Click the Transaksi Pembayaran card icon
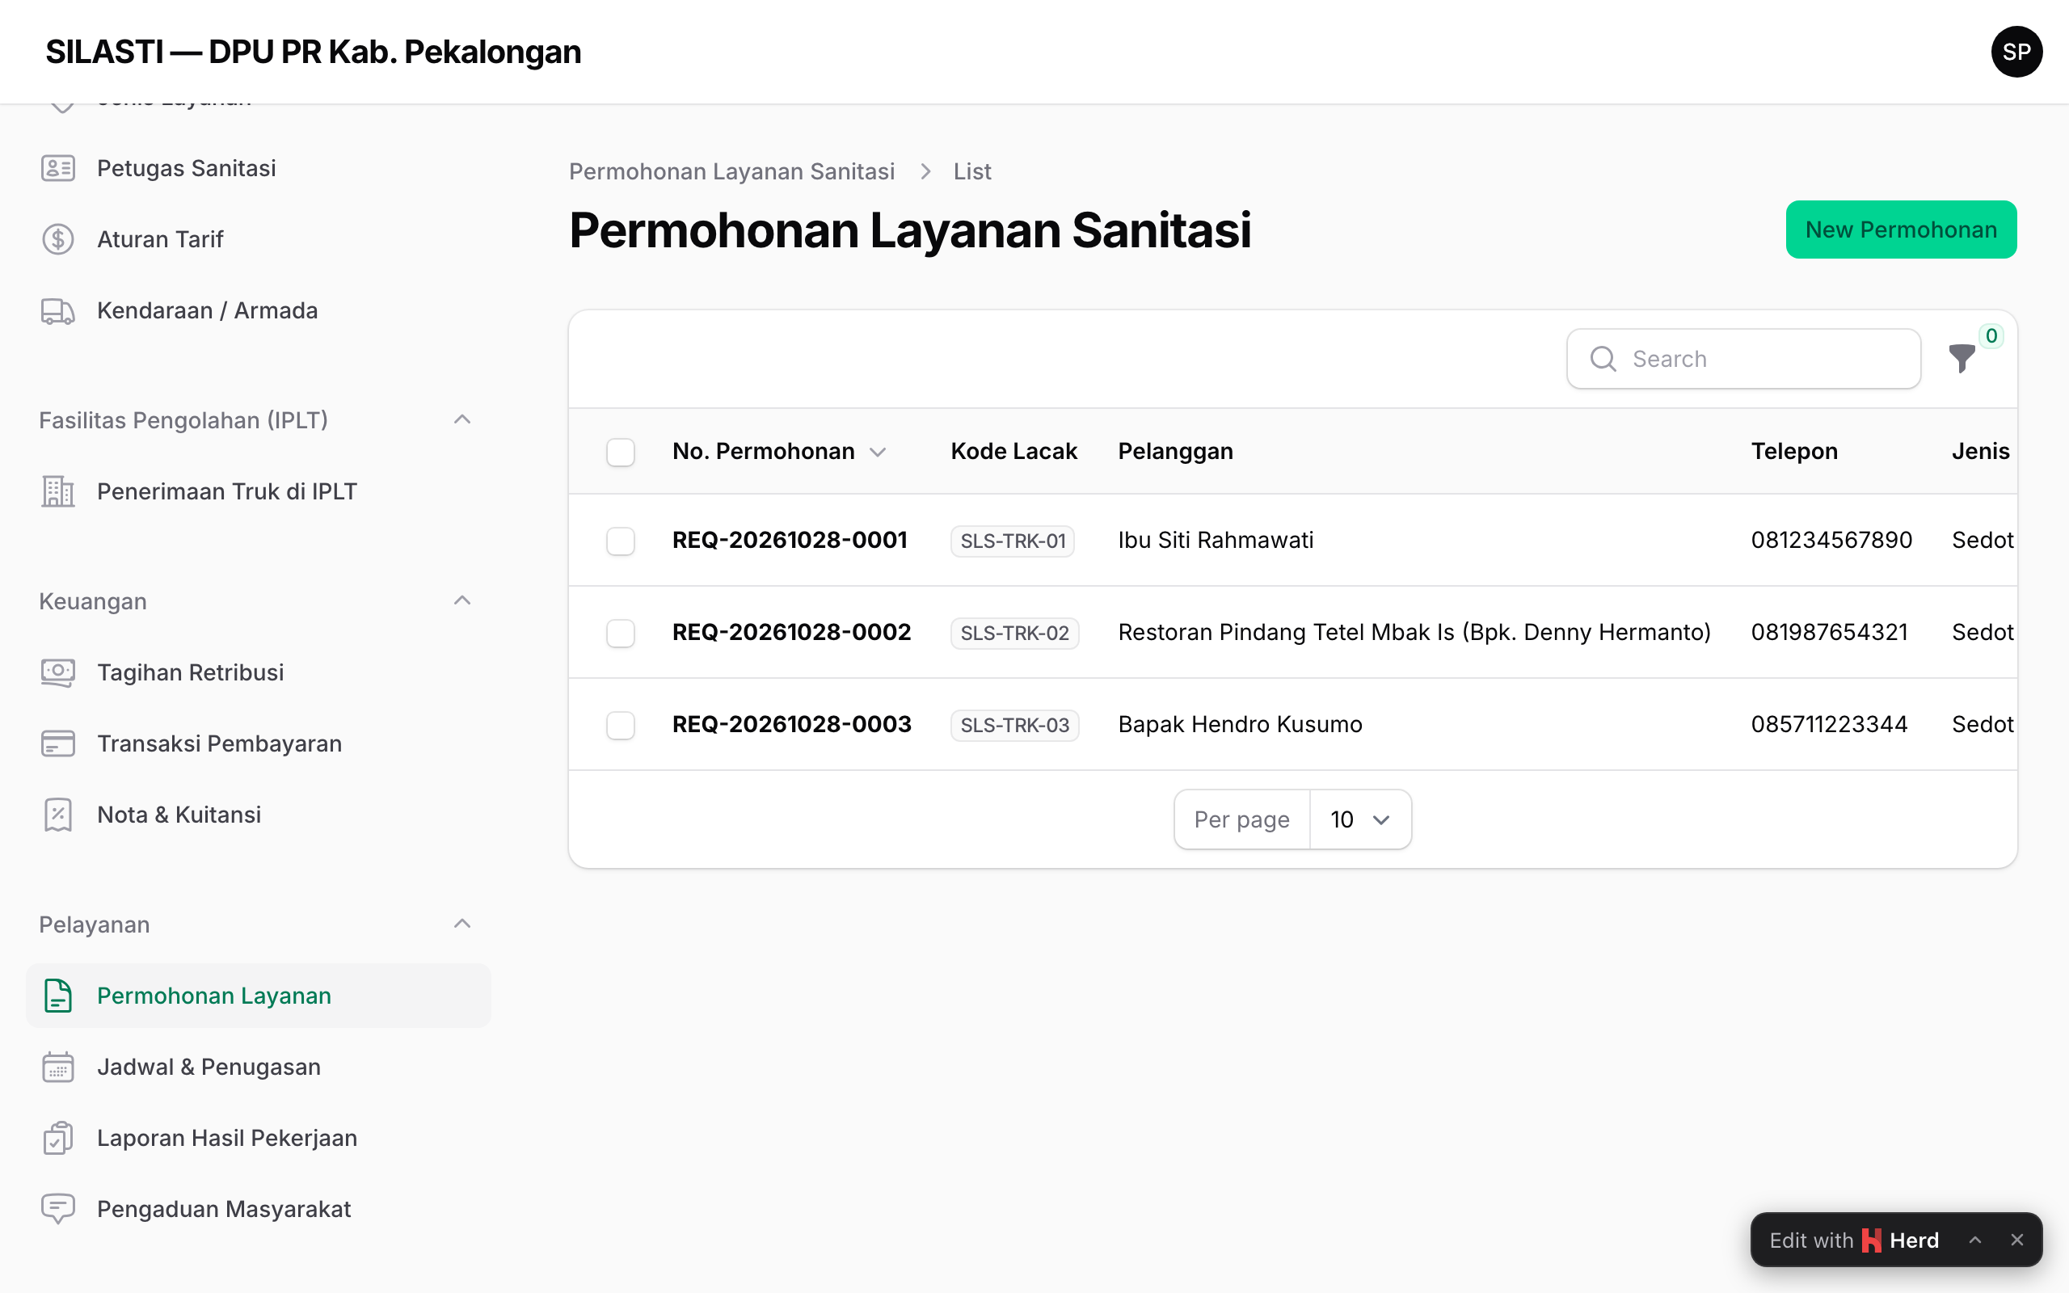The width and height of the screenshot is (2069, 1293). click(x=58, y=744)
